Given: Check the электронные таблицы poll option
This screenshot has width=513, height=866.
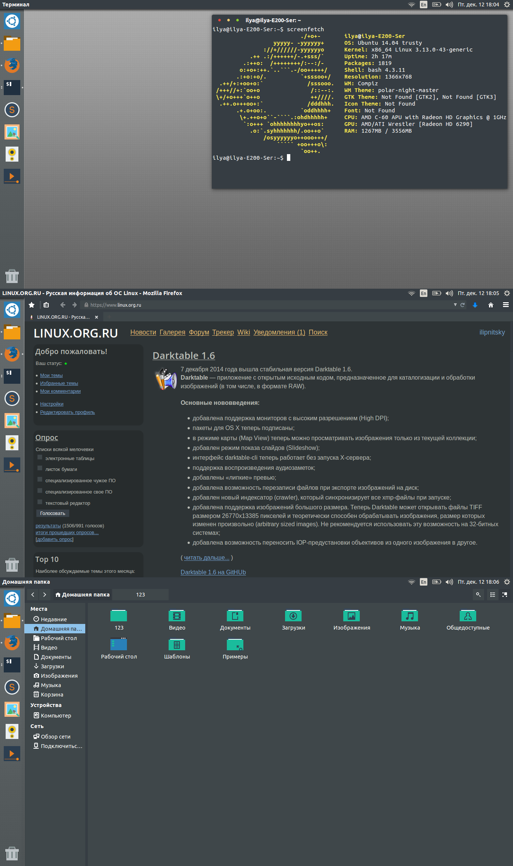Looking at the screenshot, I should (40, 457).
